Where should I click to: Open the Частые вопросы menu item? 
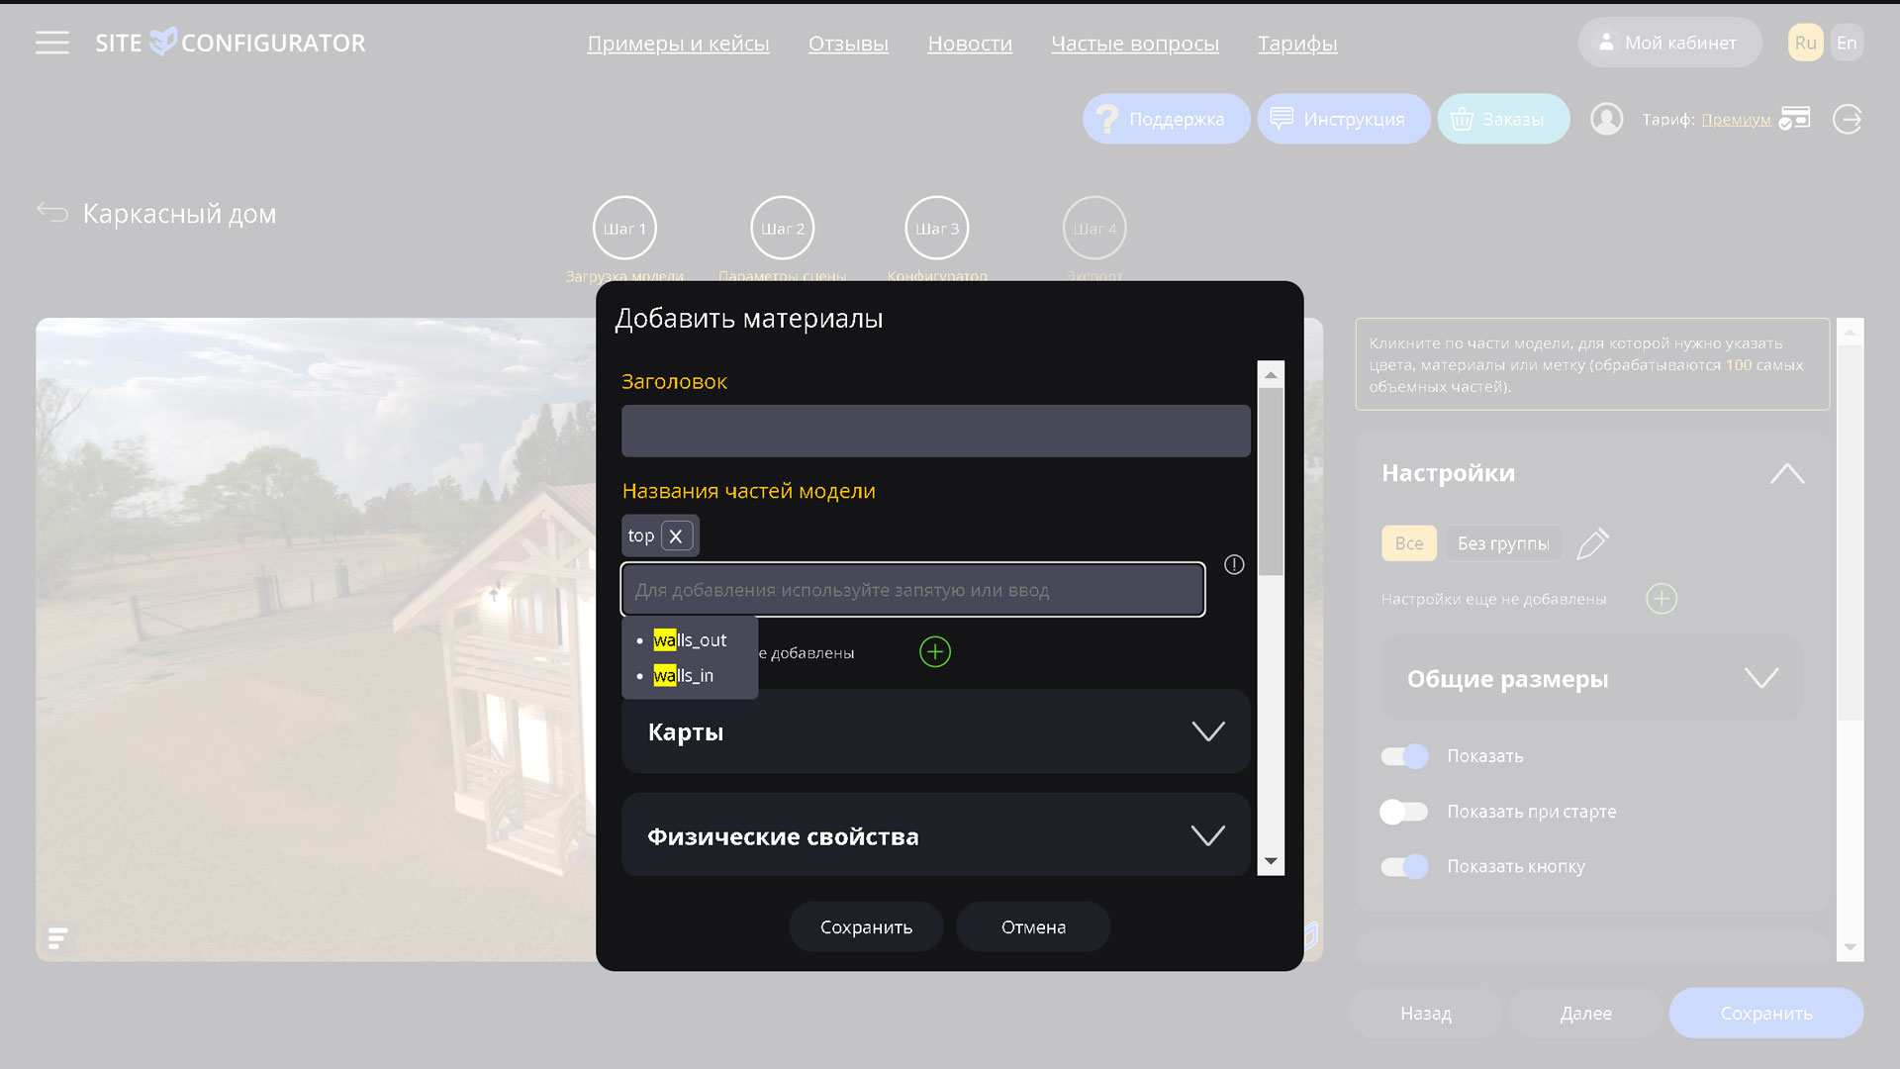pyautogui.click(x=1135, y=44)
